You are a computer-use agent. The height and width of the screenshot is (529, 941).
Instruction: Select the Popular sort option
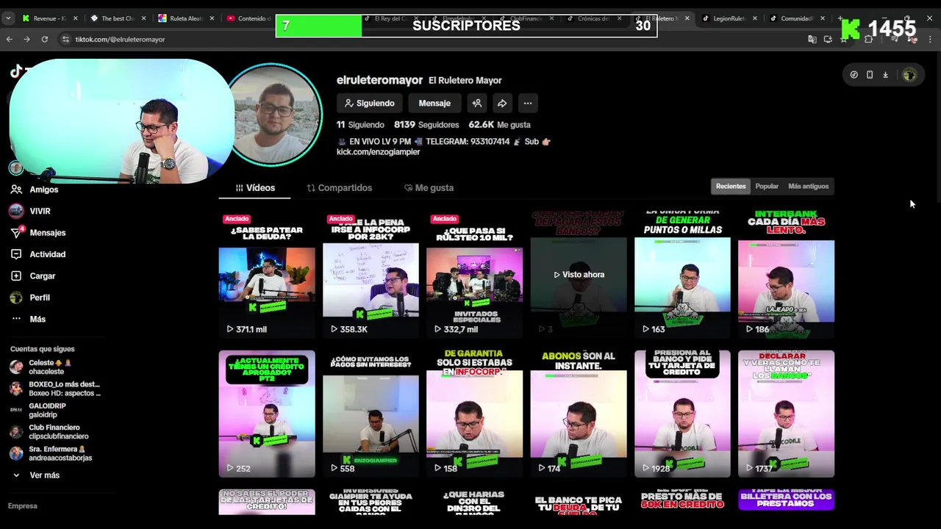click(x=767, y=186)
